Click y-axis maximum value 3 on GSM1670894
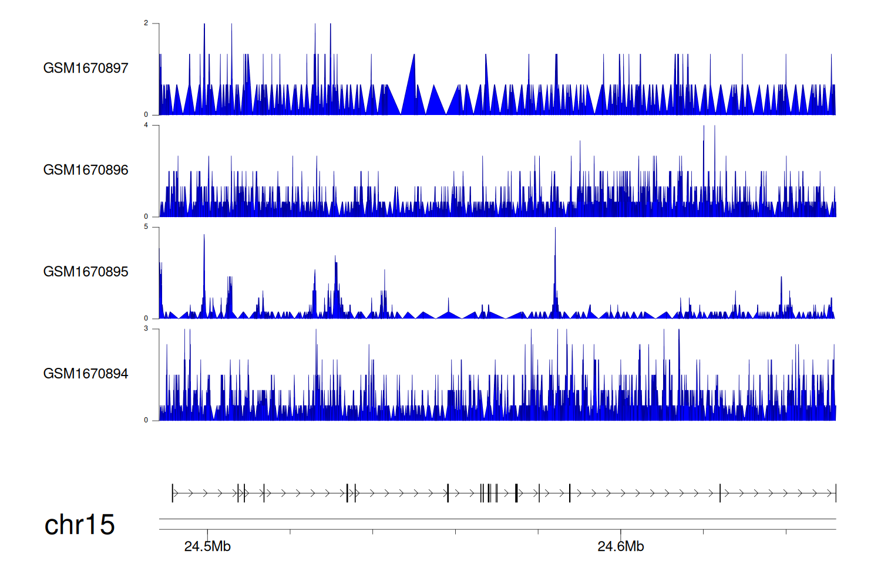Image resolution: width=881 pixels, height=575 pixels. click(x=146, y=329)
